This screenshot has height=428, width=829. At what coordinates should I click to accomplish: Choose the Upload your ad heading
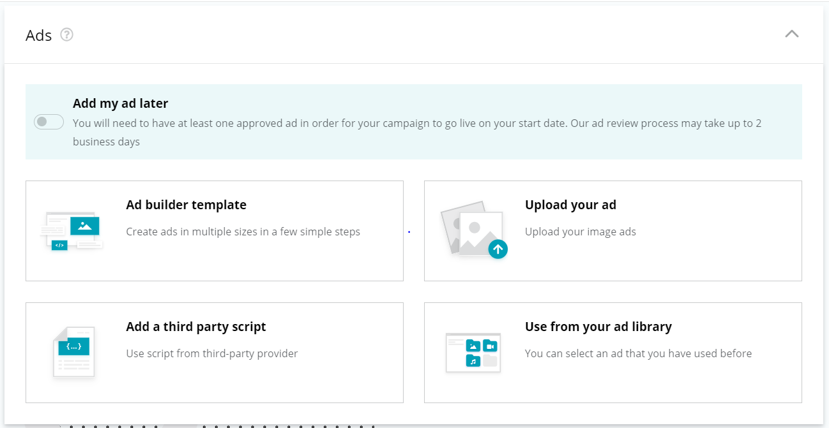pyautogui.click(x=570, y=205)
